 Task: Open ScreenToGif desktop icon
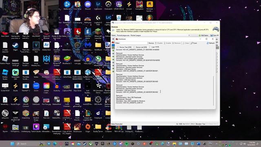tap(5, 87)
